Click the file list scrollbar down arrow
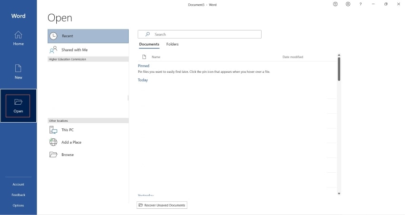This screenshot has width=405, height=215. point(339,194)
